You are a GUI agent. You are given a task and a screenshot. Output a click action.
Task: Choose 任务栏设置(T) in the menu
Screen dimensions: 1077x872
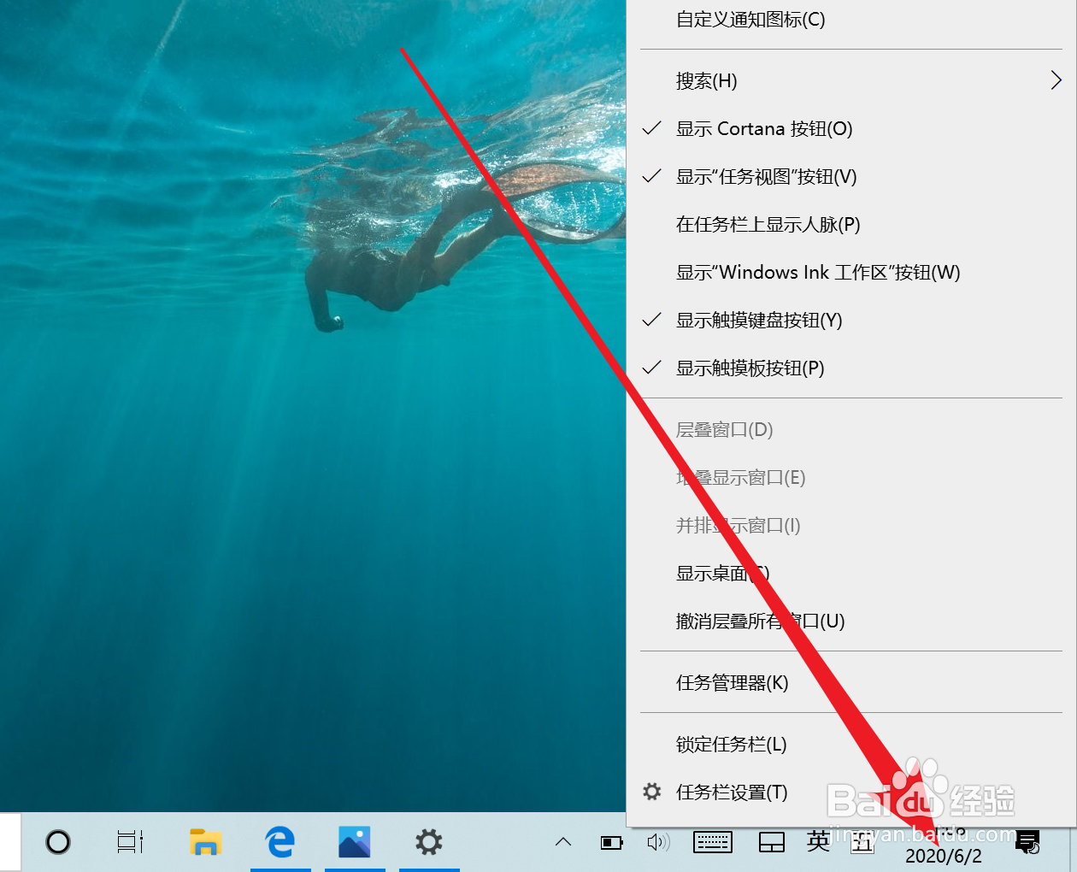tap(731, 792)
